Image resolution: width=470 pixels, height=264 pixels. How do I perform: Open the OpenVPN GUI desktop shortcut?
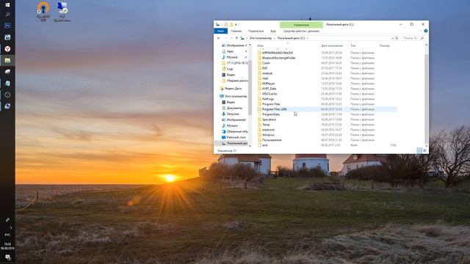[x=43, y=11]
